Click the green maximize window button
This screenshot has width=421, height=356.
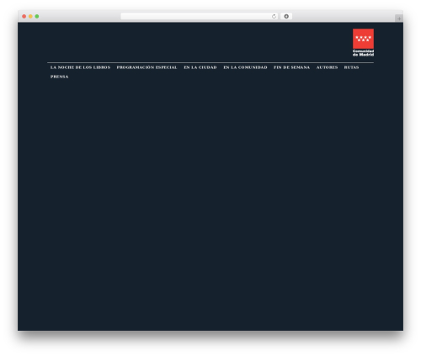[x=37, y=16]
